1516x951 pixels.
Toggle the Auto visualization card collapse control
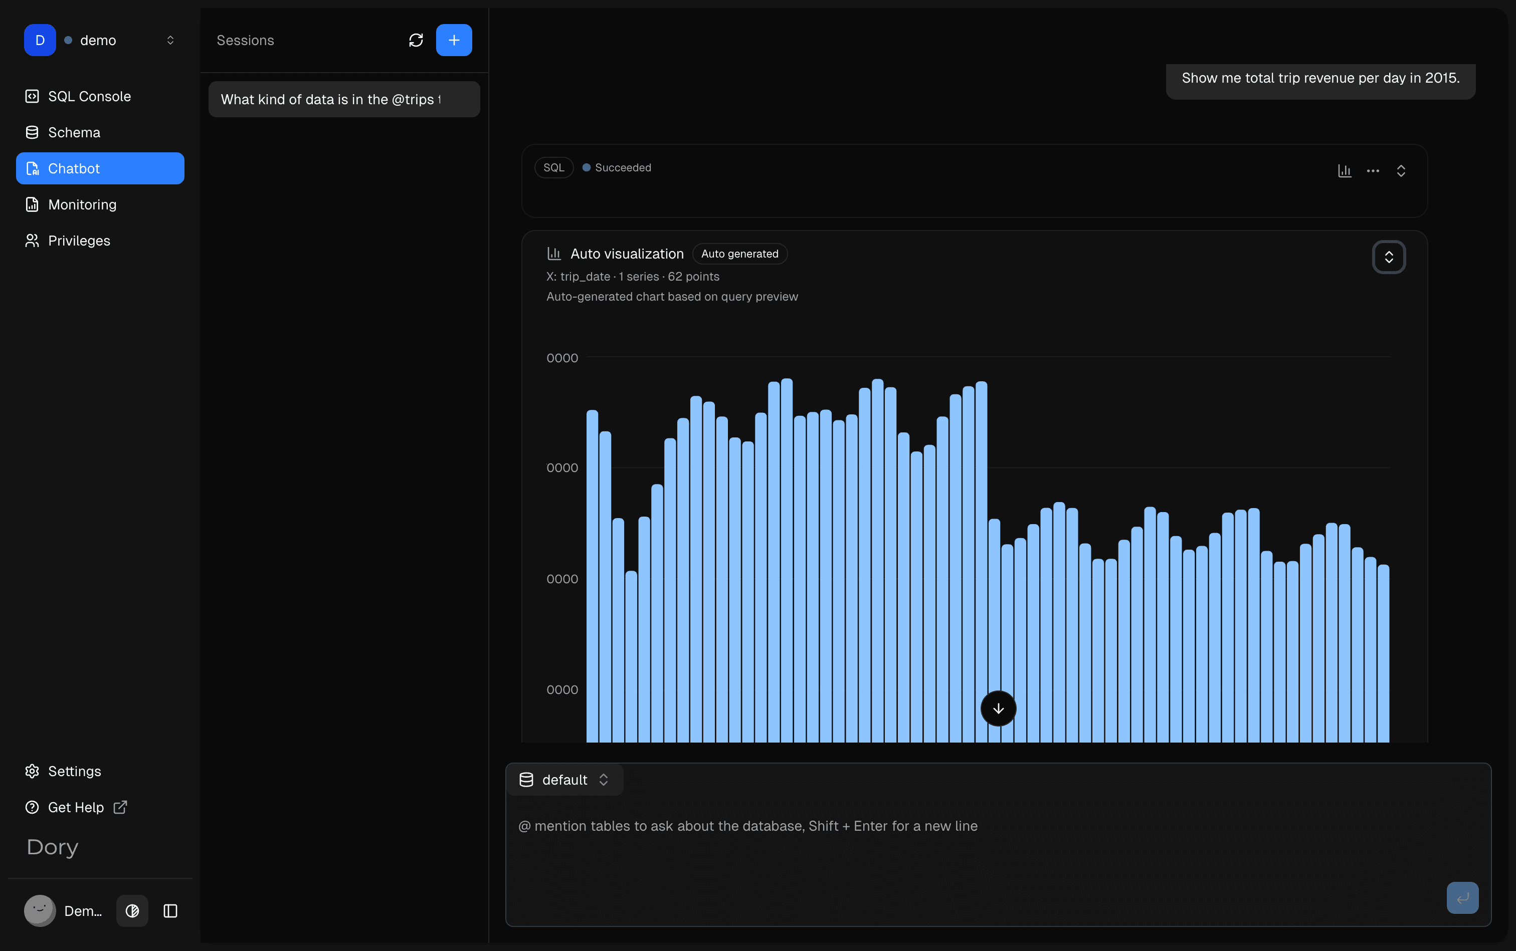[x=1388, y=257]
